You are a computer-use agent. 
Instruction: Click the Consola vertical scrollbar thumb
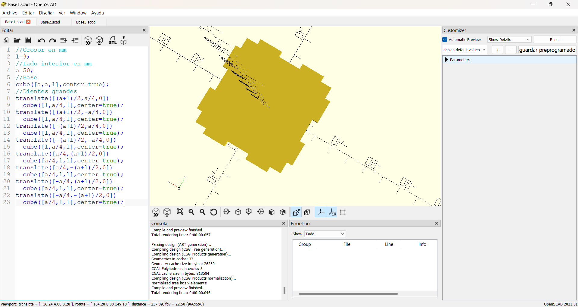coord(284,290)
